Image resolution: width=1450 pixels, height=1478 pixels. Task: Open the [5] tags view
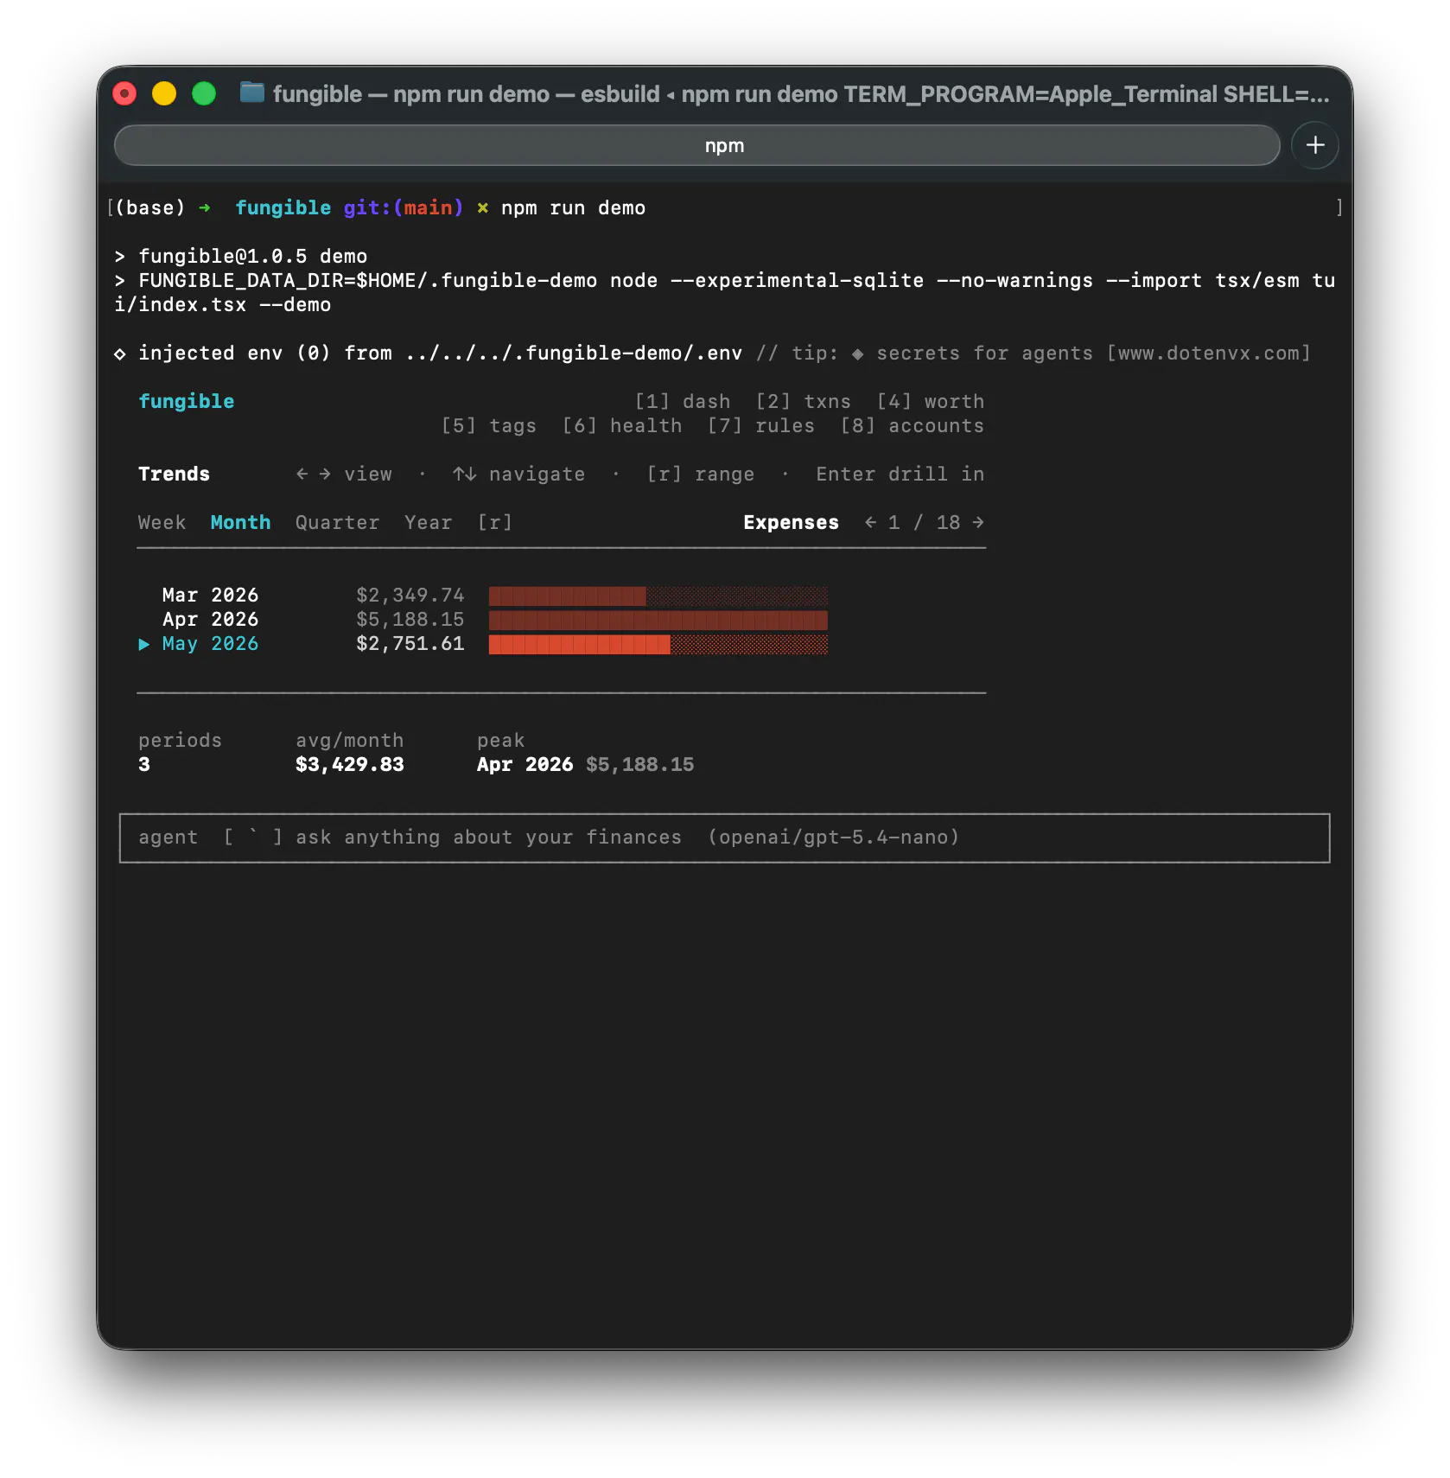click(489, 425)
